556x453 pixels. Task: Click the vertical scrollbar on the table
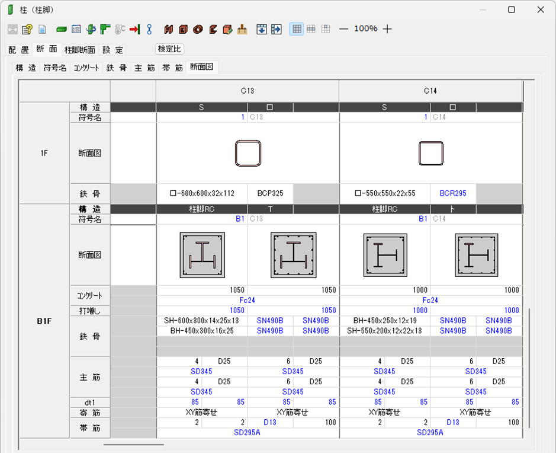[530, 368]
